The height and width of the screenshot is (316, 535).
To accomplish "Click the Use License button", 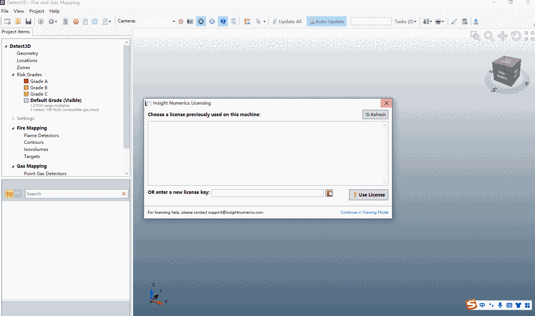I will click(369, 195).
